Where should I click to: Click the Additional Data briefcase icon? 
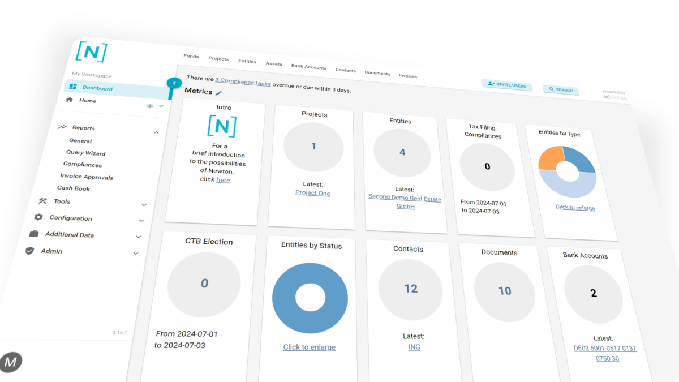[x=34, y=233]
